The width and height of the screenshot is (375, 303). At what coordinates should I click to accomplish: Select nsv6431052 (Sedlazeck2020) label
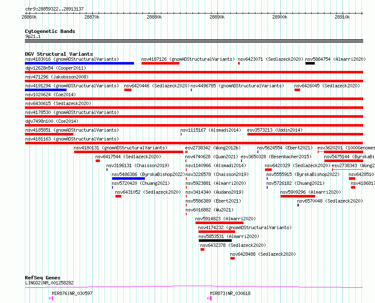(x=148, y=192)
